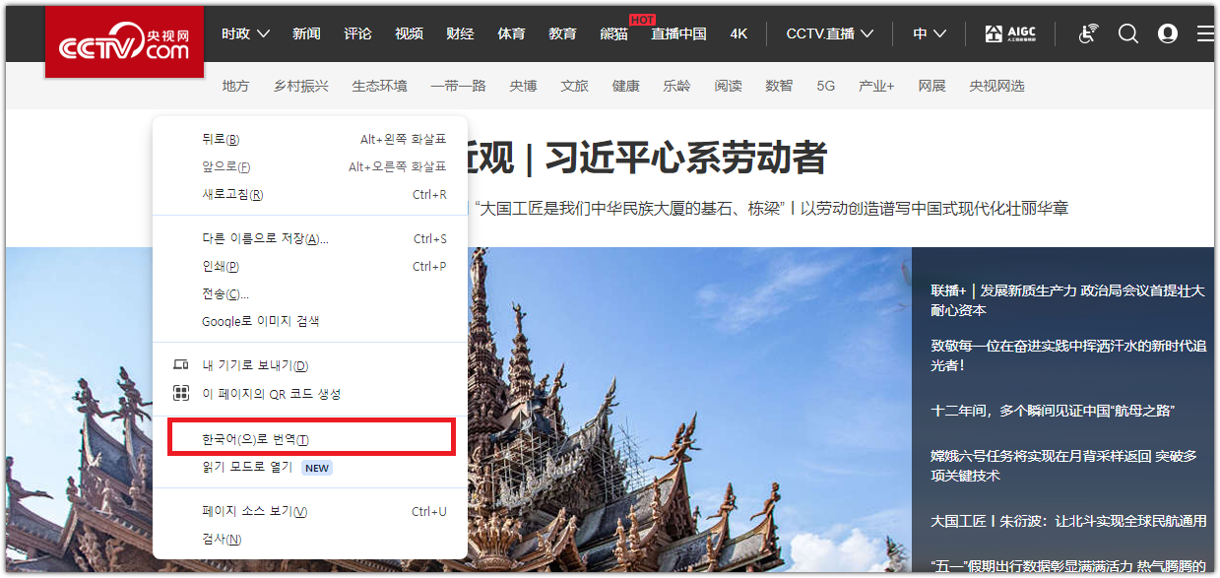Open 地方 in the secondary nav
The width and height of the screenshot is (1220, 578).
tap(235, 86)
